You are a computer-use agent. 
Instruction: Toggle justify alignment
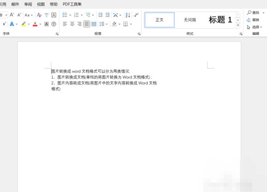(x=87, y=24)
